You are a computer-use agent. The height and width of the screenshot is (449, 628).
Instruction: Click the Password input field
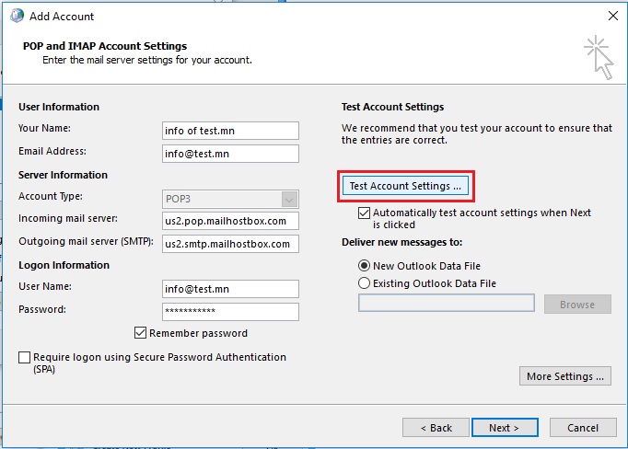point(230,312)
